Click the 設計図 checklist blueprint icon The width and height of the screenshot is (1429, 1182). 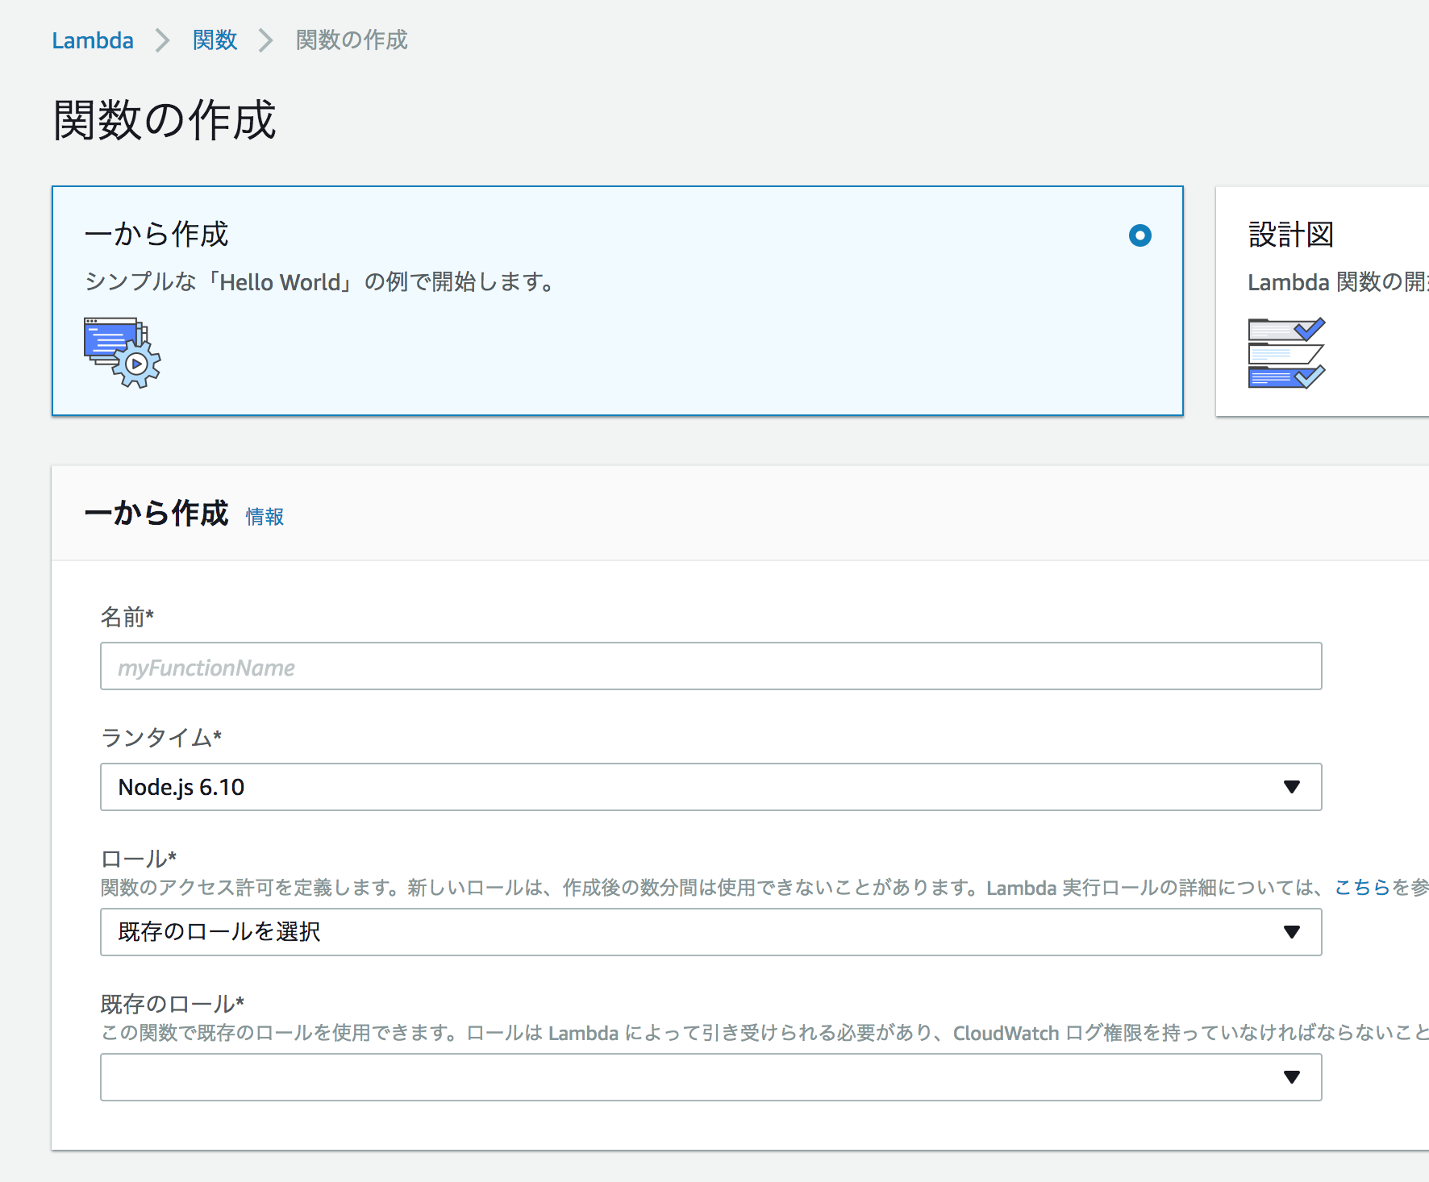[x=1286, y=353]
